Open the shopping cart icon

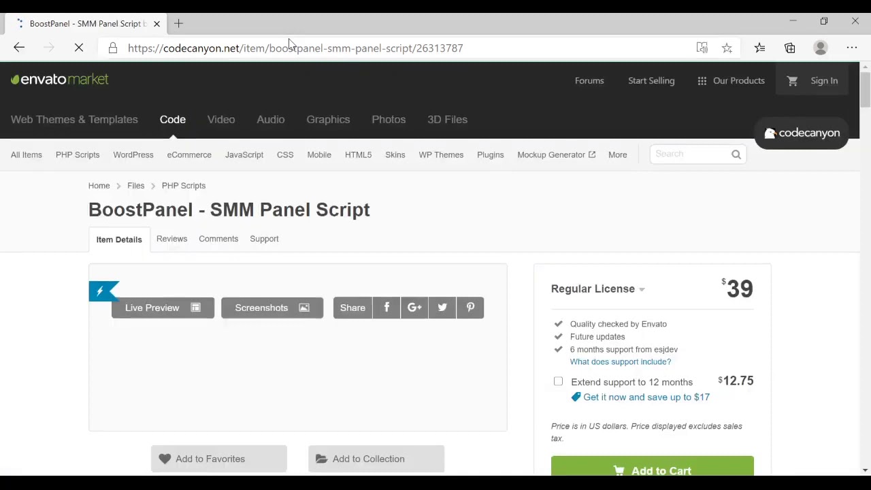[792, 80]
